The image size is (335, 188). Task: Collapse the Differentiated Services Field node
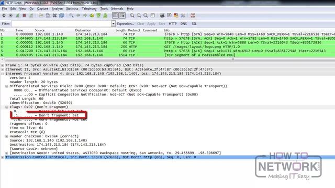(7, 86)
